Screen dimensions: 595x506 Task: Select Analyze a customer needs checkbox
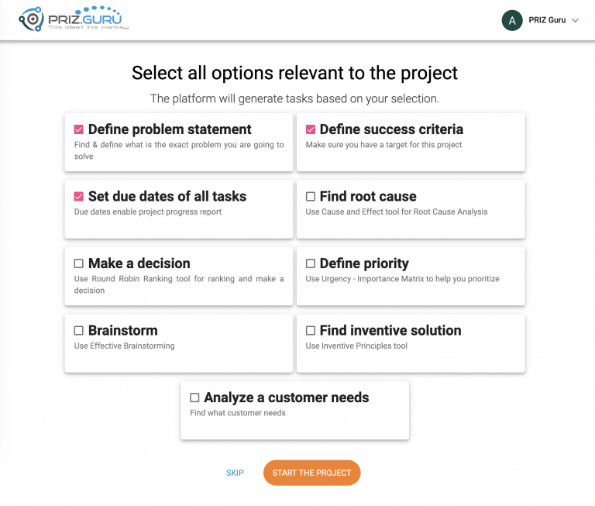(x=195, y=398)
